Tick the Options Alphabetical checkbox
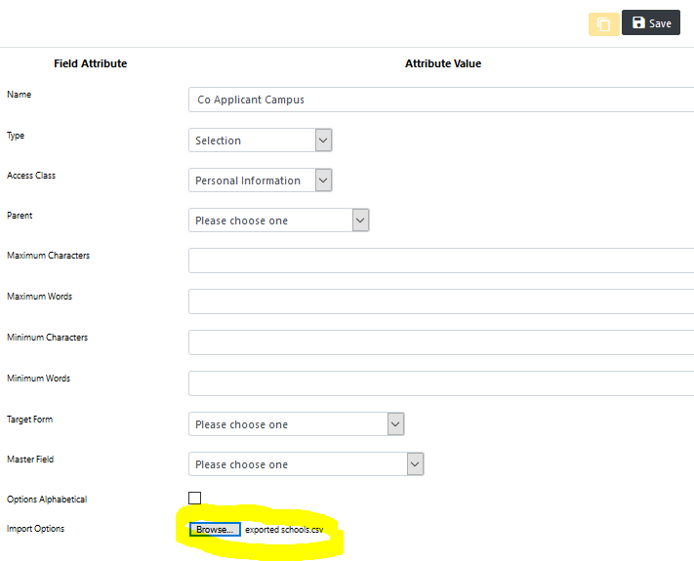 [195, 498]
